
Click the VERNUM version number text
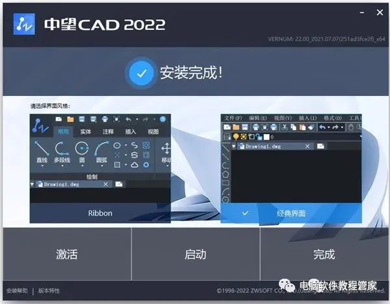coord(326,39)
